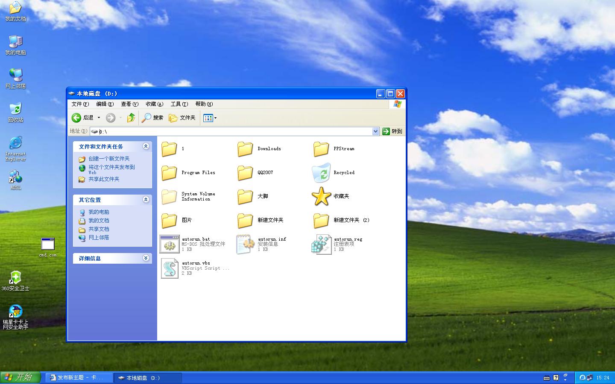Click 我的电脑 link in 其它位置
Image resolution: width=615 pixels, height=384 pixels.
[x=99, y=212]
